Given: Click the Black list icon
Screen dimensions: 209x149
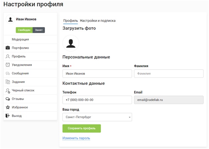Looking at the screenshot, I should click(x=8, y=90).
